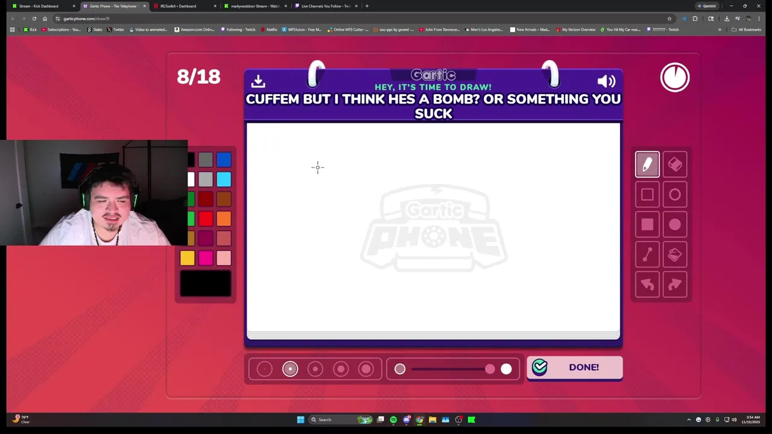Pick the bright red color swatch
This screenshot has width=772, height=434.
coord(206,219)
